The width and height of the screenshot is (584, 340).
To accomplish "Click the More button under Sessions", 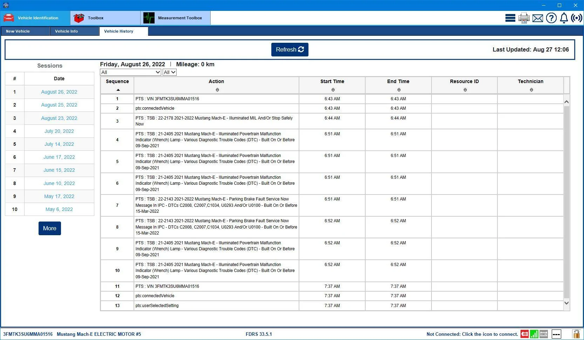I will pyautogui.click(x=50, y=229).
